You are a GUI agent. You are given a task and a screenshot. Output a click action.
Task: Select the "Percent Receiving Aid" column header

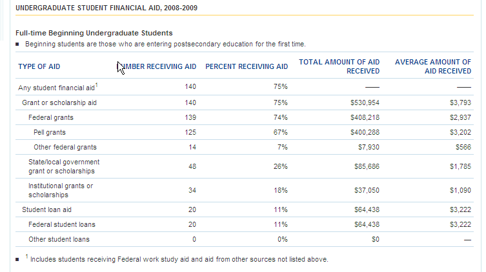[x=246, y=66]
